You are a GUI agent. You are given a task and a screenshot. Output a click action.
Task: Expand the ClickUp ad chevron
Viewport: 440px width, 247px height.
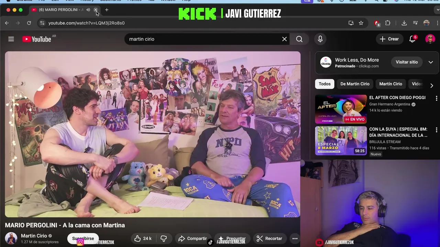coord(431,62)
